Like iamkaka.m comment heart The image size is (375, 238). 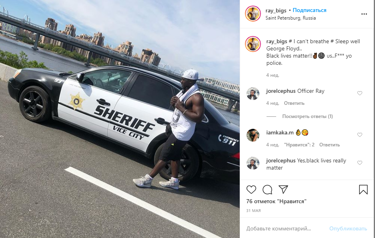click(360, 135)
